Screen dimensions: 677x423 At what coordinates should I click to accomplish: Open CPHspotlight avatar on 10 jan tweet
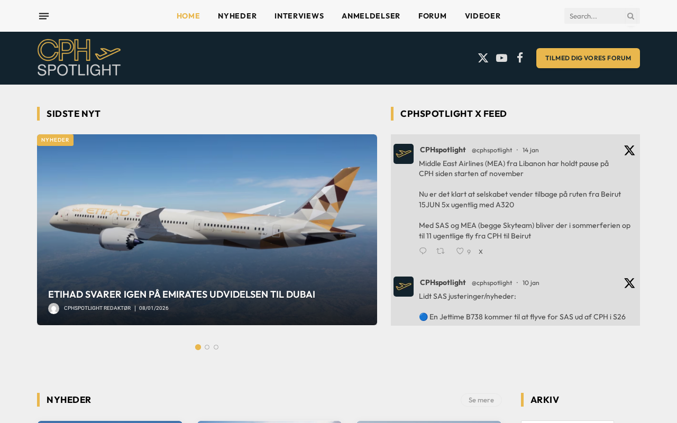pos(404,287)
